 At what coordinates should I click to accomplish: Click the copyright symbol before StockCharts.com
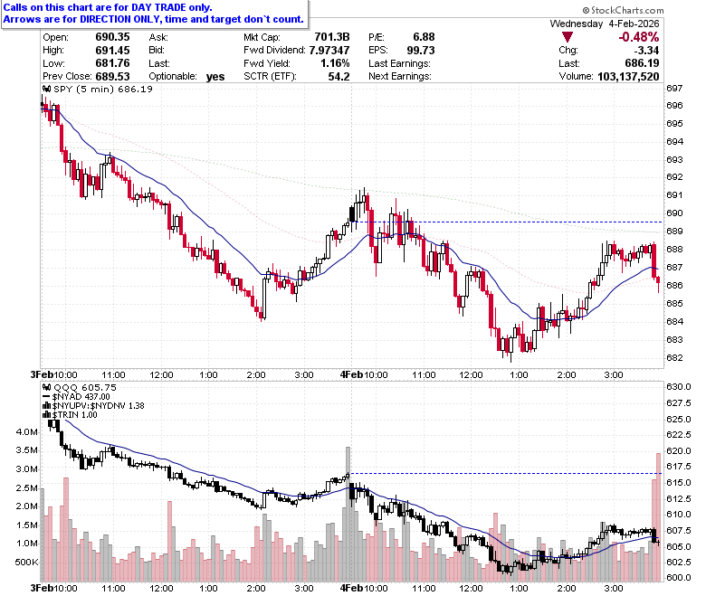coord(586,10)
